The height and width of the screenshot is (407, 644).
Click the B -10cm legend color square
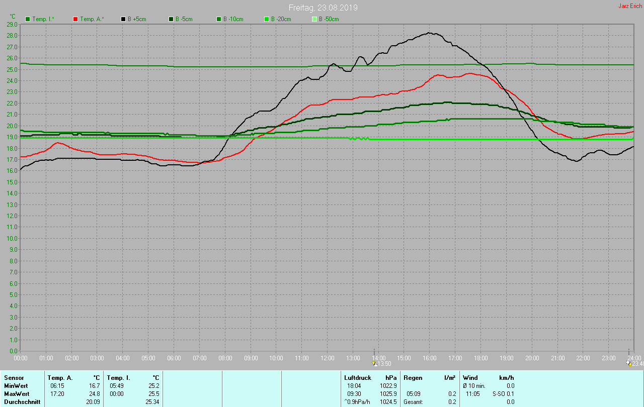tap(219, 19)
